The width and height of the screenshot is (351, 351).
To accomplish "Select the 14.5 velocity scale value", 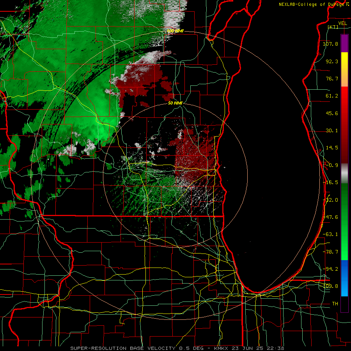I will point(332,148).
